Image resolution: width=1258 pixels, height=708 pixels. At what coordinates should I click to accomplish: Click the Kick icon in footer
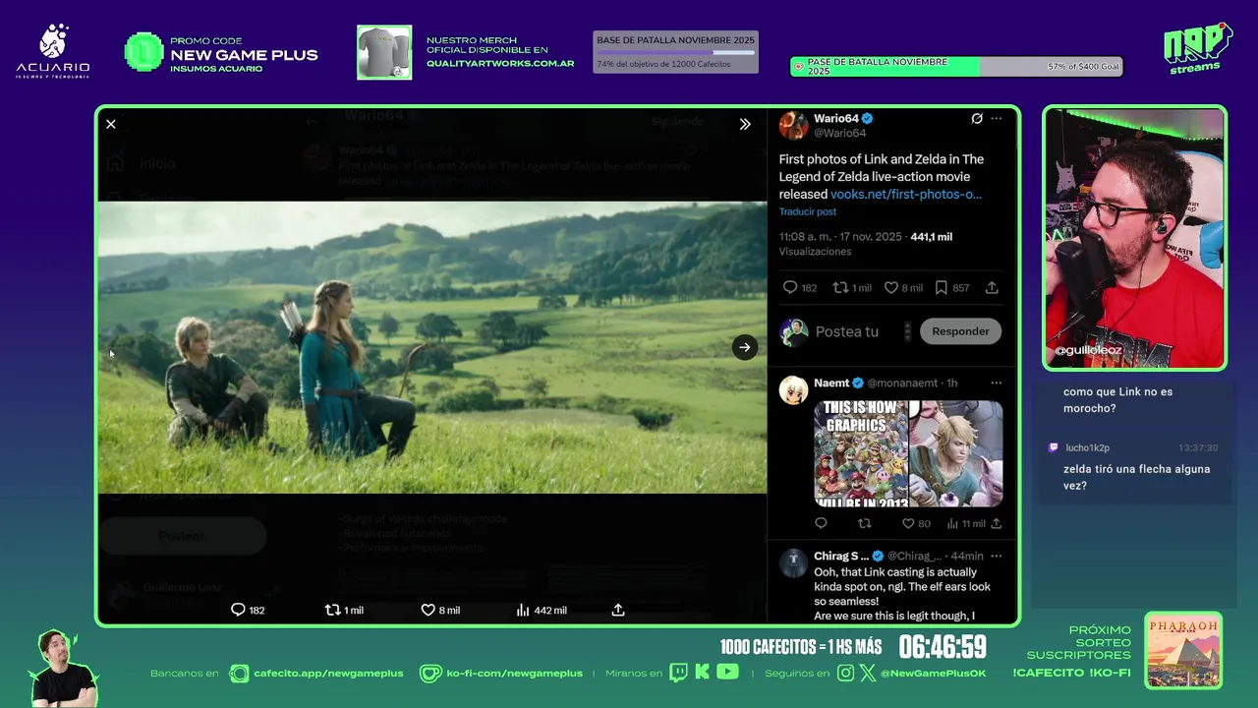(x=702, y=673)
